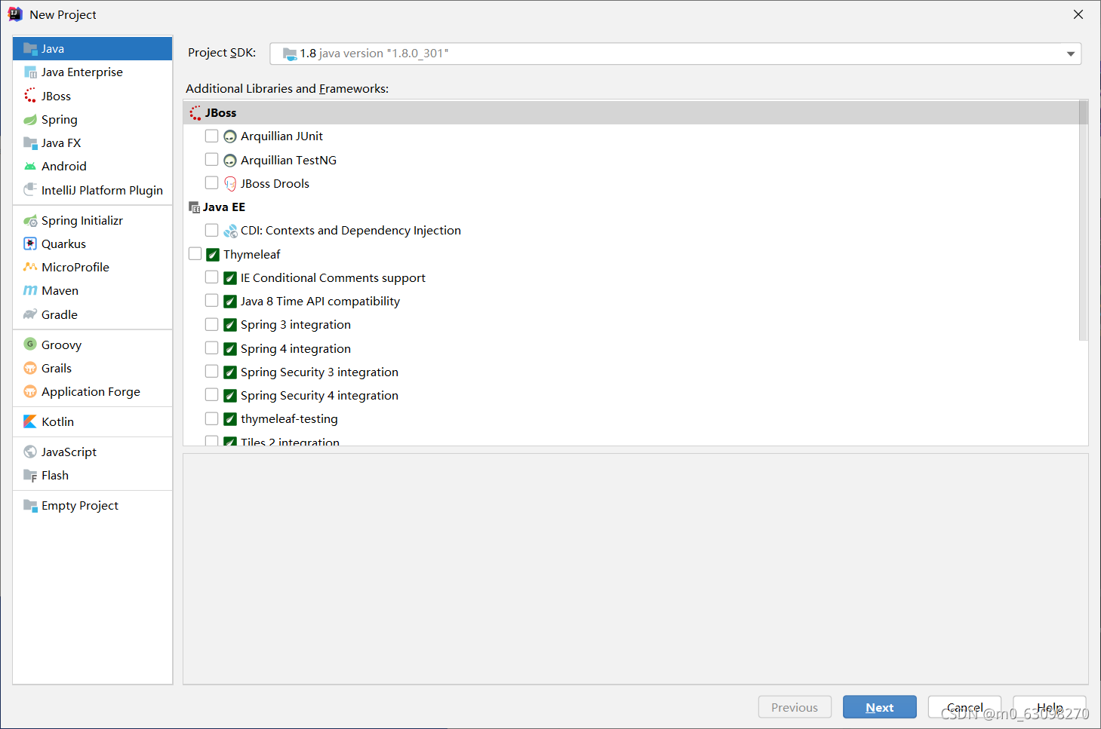
Task: Click the JBoss Drools icon
Action: (230, 184)
